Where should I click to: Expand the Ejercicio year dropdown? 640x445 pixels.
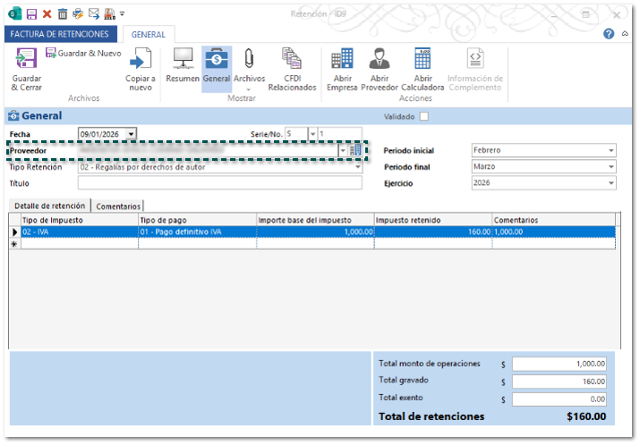[610, 183]
